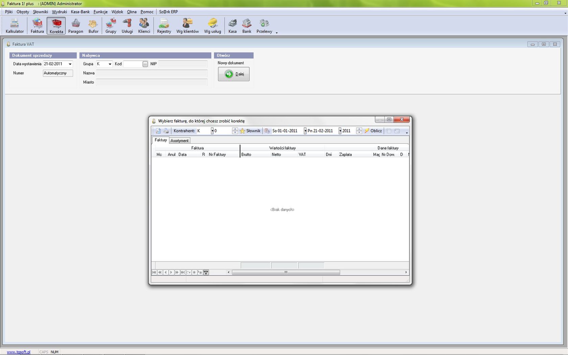Image resolution: width=568 pixels, height=355 pixels.
Task: Go to first record navigator button
Action: [x=154, y=272]
